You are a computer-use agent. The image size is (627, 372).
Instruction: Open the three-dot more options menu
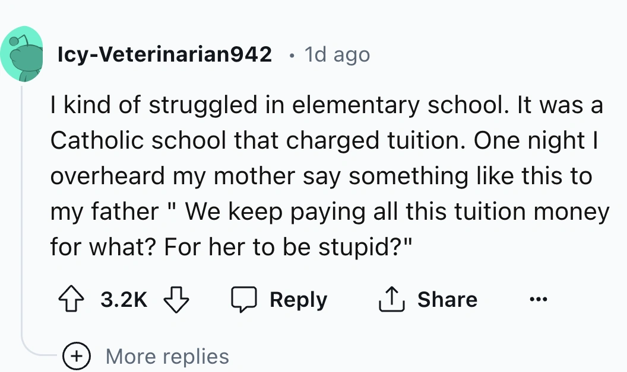pyautogui.click(x=539, y=299)
